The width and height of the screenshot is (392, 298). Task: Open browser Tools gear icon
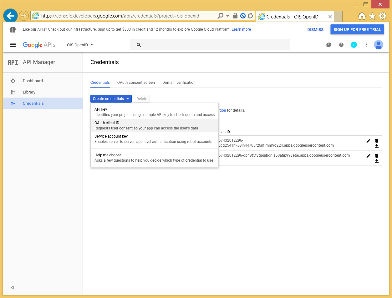tap(383, 16)
